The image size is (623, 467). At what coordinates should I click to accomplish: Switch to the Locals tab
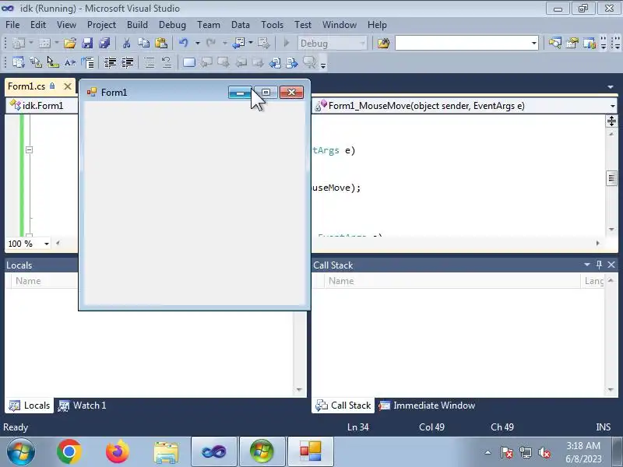coord(30,406)
